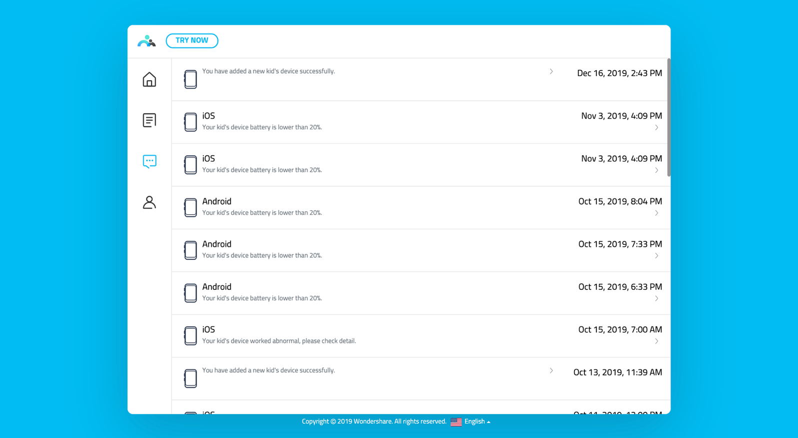Viewport: 798px width, 438px height.
Task: Select Oct 13 'added a new kid's device' message
Action: [x=268, y=370]
